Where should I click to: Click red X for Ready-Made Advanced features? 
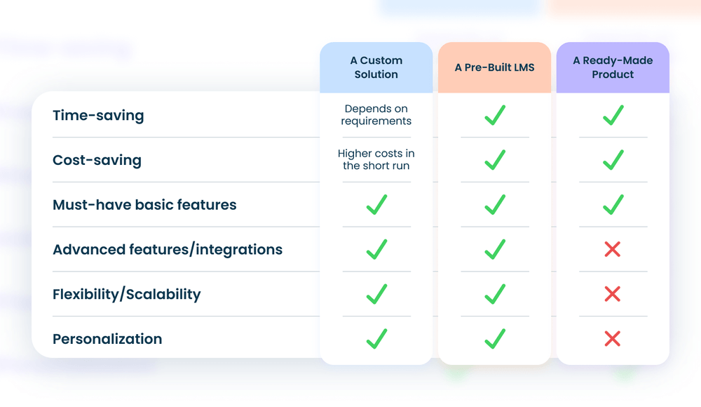[613, 249]
